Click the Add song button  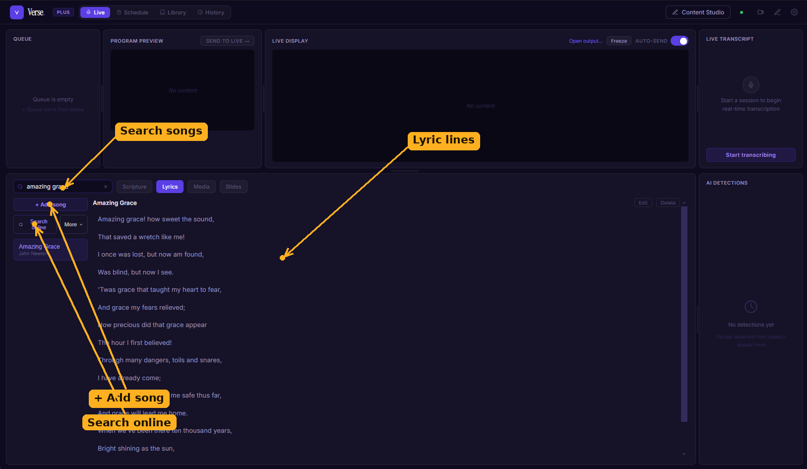click(x=51, y=204)
